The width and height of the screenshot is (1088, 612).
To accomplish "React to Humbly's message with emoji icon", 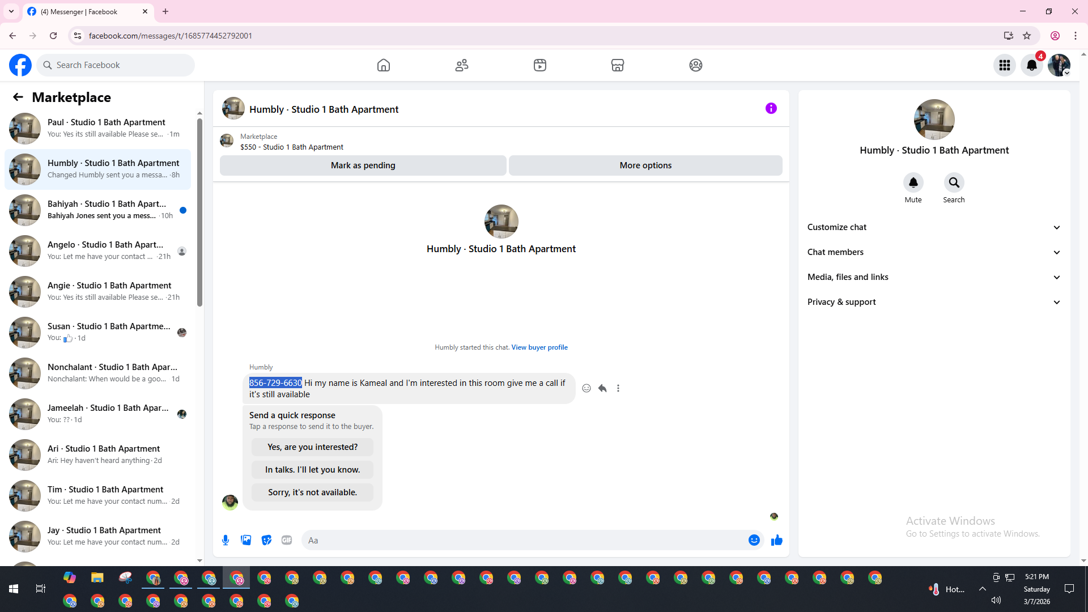I will coord(586,388).
